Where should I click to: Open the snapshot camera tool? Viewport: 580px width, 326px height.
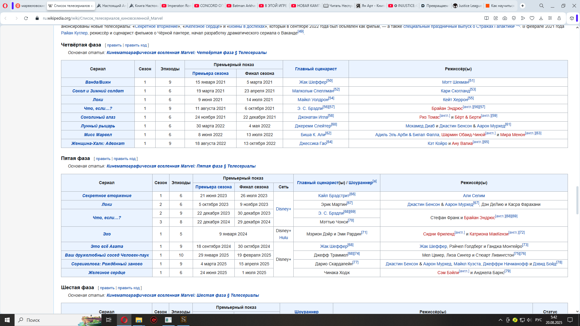pyautogui.click(x=505, y=18)
